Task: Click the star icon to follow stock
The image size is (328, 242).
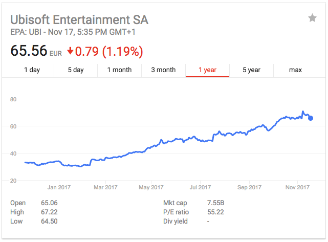Action: pyautogui.click(x=312, y=18)
